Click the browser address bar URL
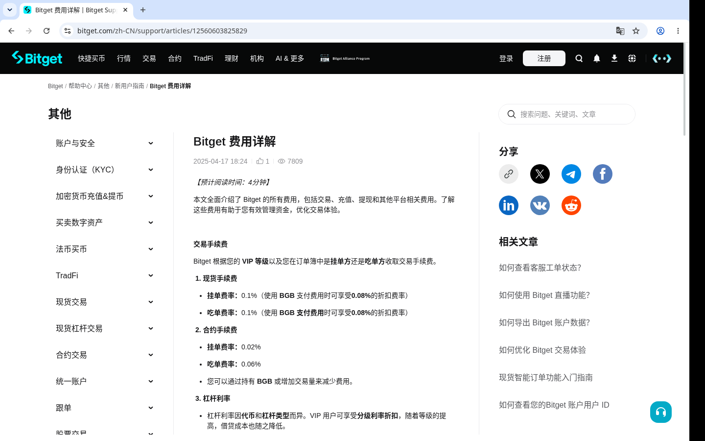This screenshot has height=441, width=705. pyautogui.click(x=162, y=31)
